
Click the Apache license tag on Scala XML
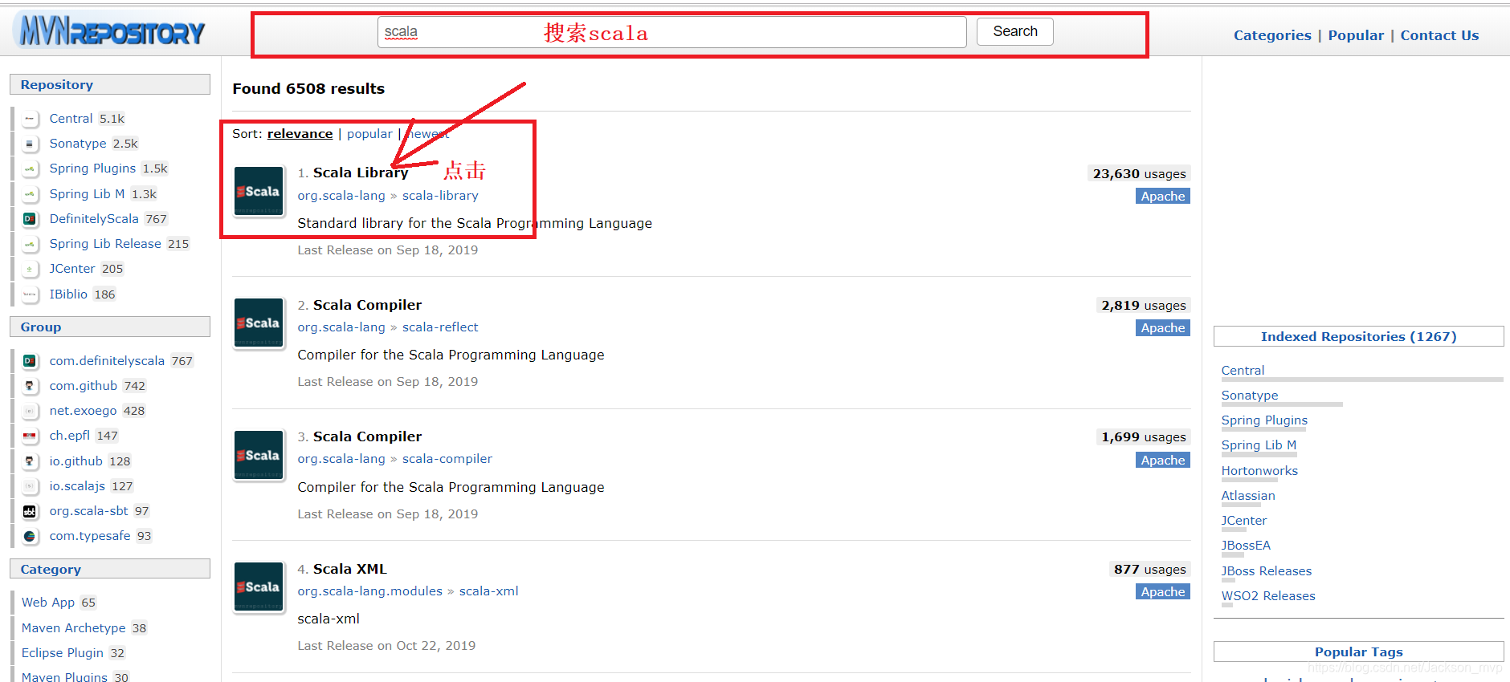pos(1163,592)
